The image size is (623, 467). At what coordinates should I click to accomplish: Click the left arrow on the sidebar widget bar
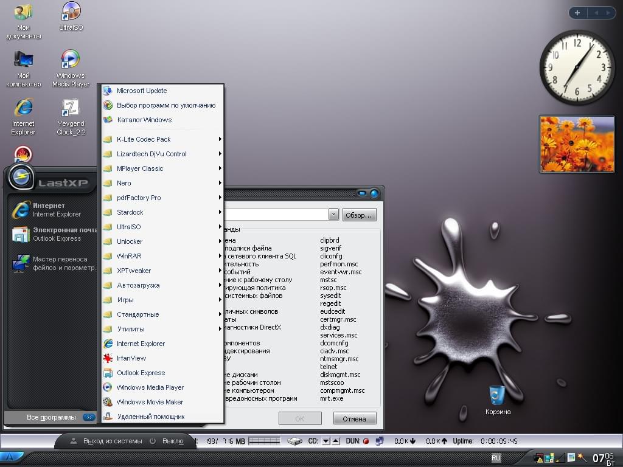596,13
